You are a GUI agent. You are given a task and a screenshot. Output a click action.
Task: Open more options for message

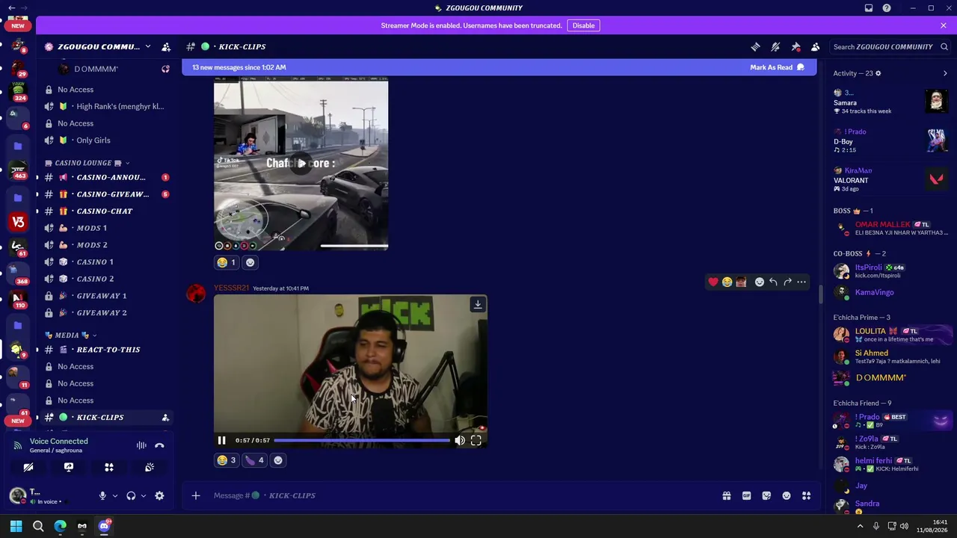pos(801,282)
